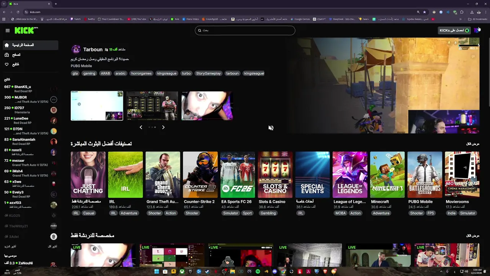
Task: Open the following heart item in the sidebar
Action: [30, 64]
